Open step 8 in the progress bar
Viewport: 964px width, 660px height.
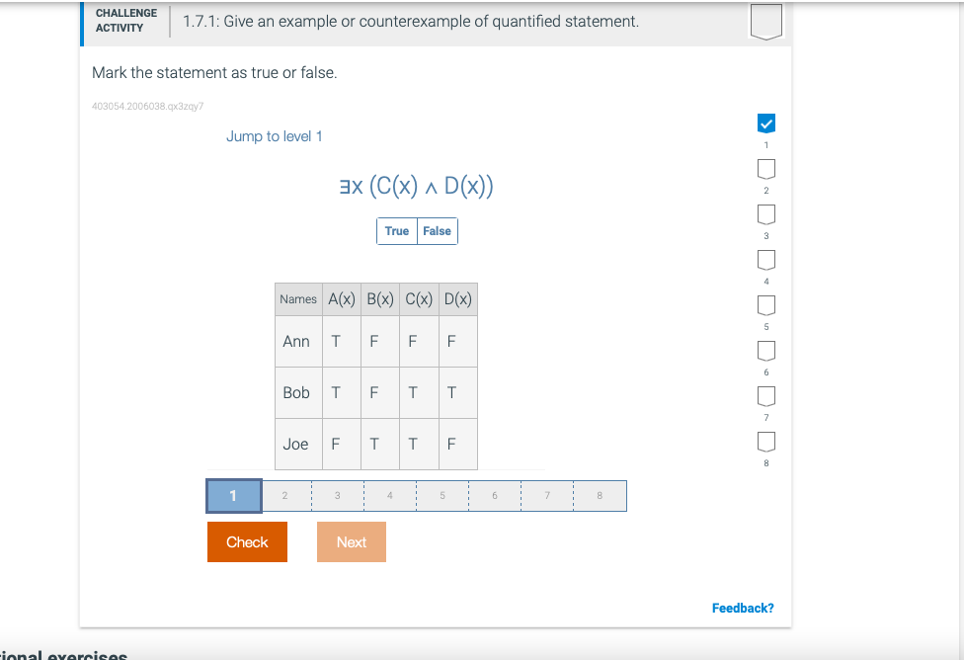pos(600,495)
